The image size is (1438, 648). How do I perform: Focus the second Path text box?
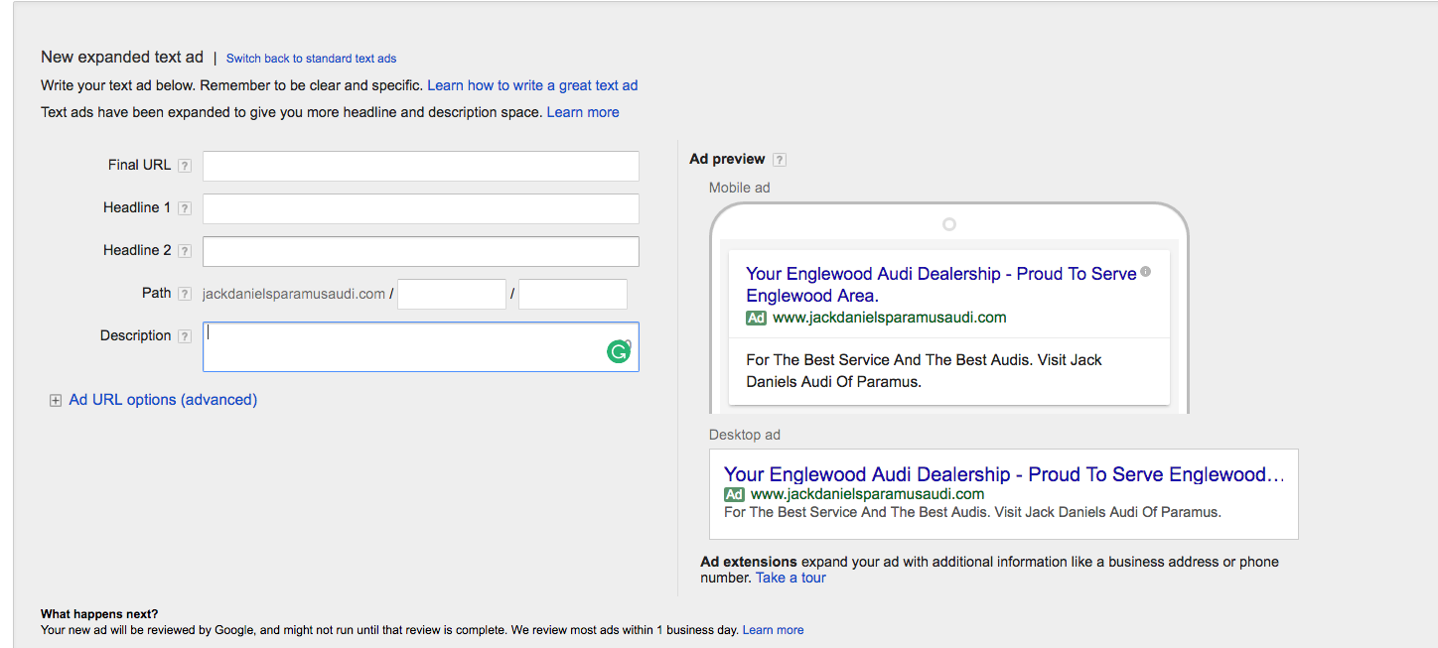(573, 294)
